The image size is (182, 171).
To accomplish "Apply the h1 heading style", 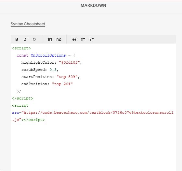I will pyautogui.click(x=50, y=39).
